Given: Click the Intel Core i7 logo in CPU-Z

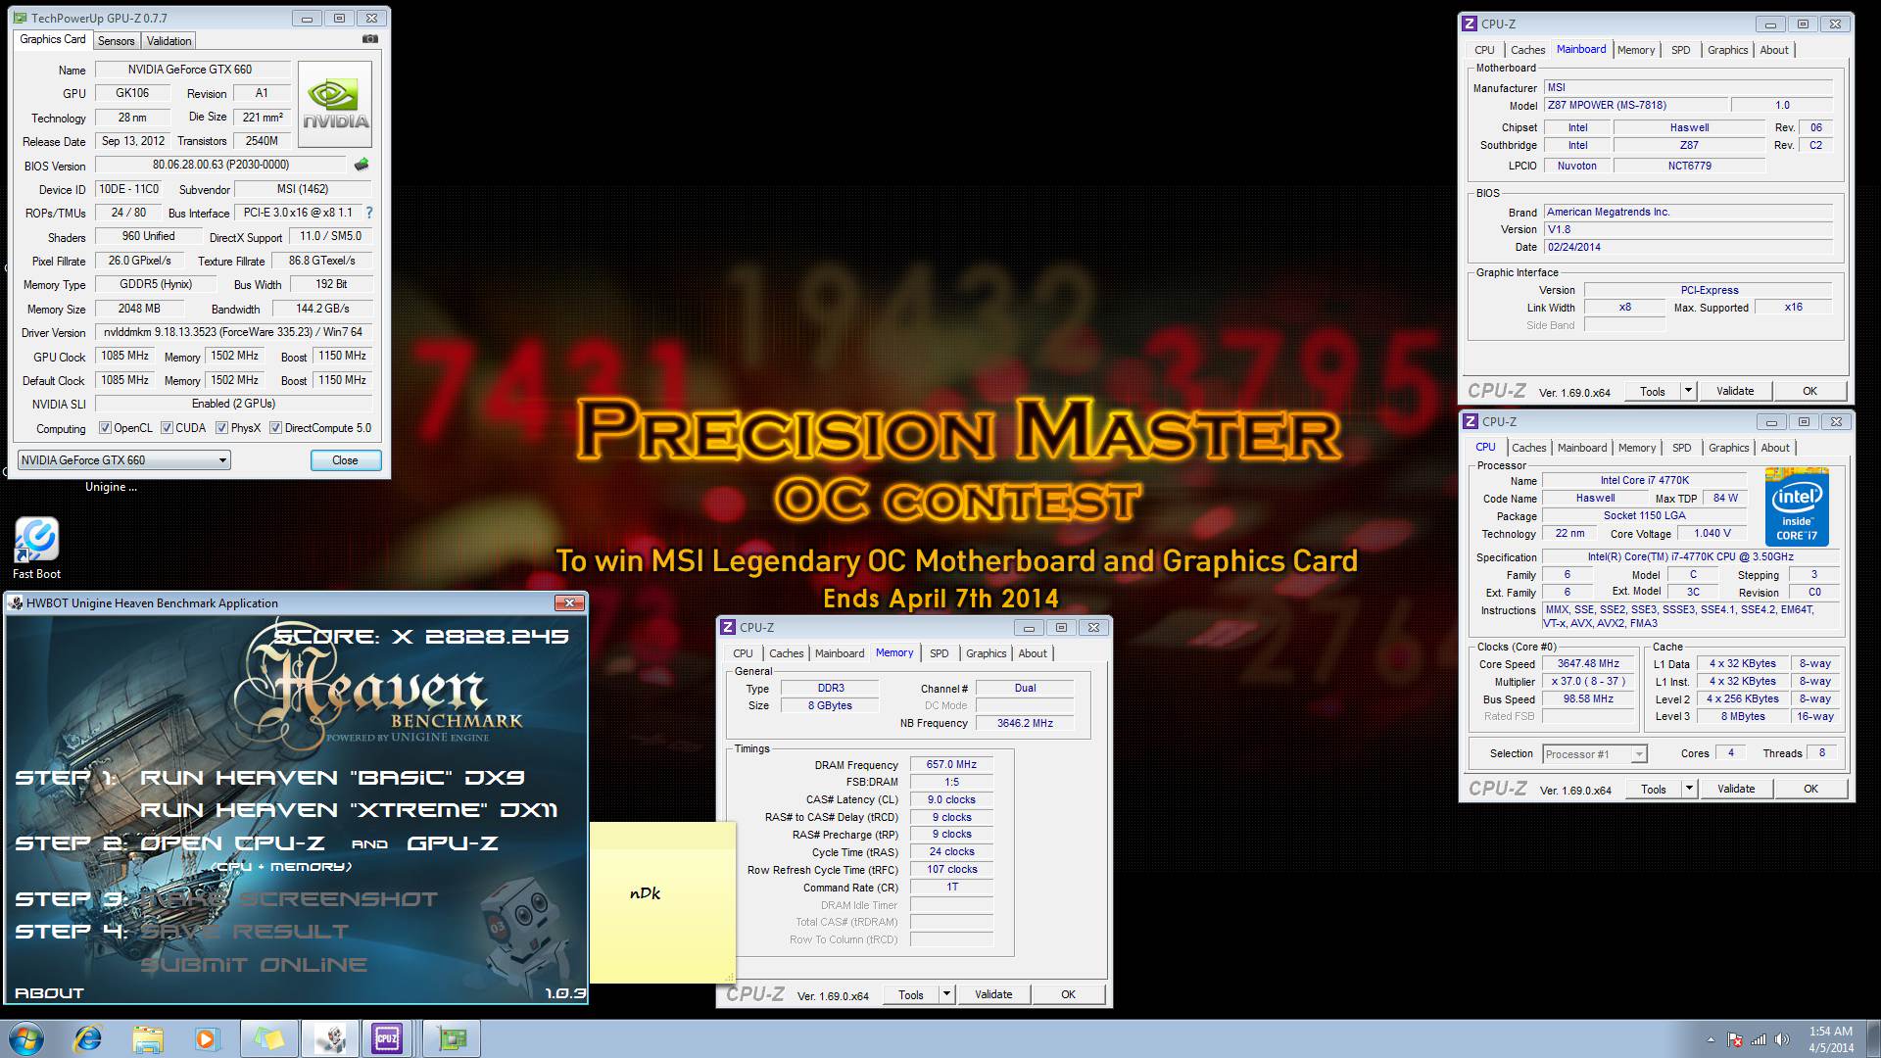Looking at the screenshot, I should click(1797, 507).
